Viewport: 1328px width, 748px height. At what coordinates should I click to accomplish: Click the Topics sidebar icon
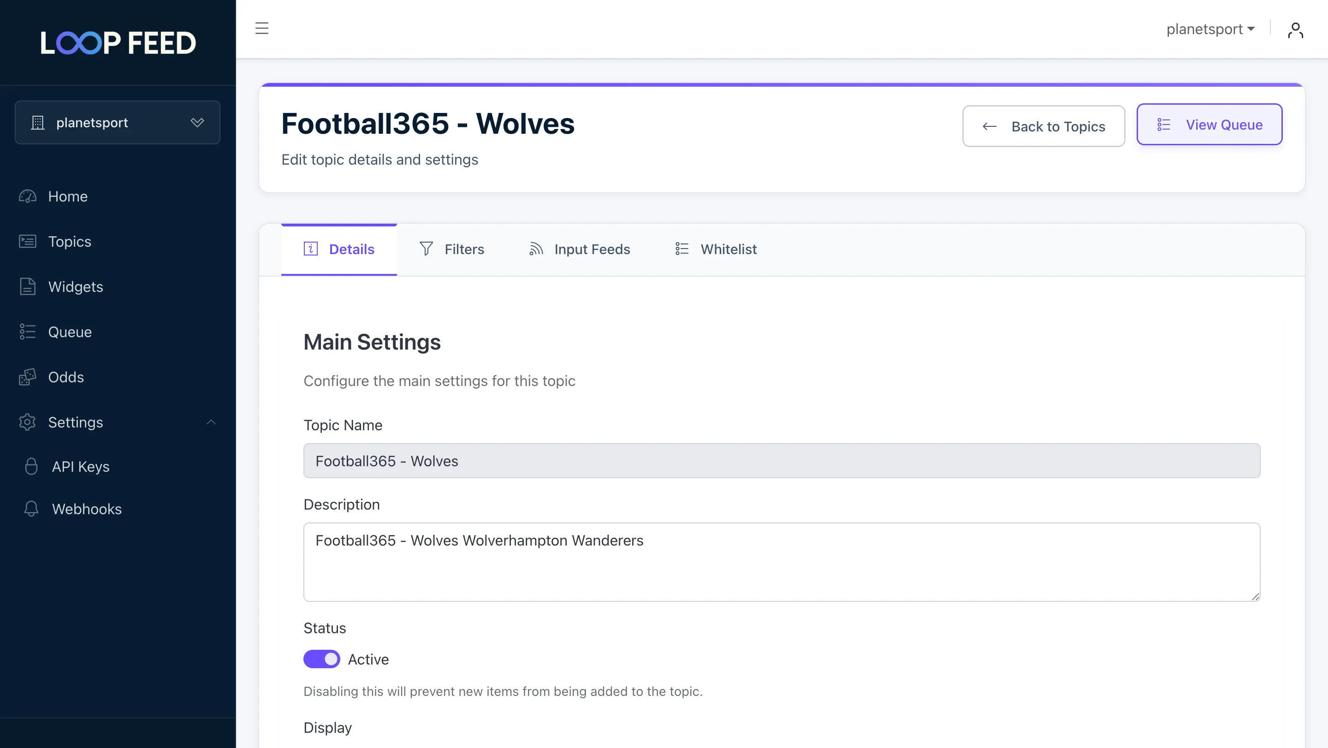27,241
